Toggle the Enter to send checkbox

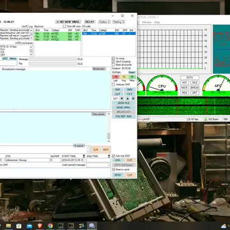click(113, 169)
